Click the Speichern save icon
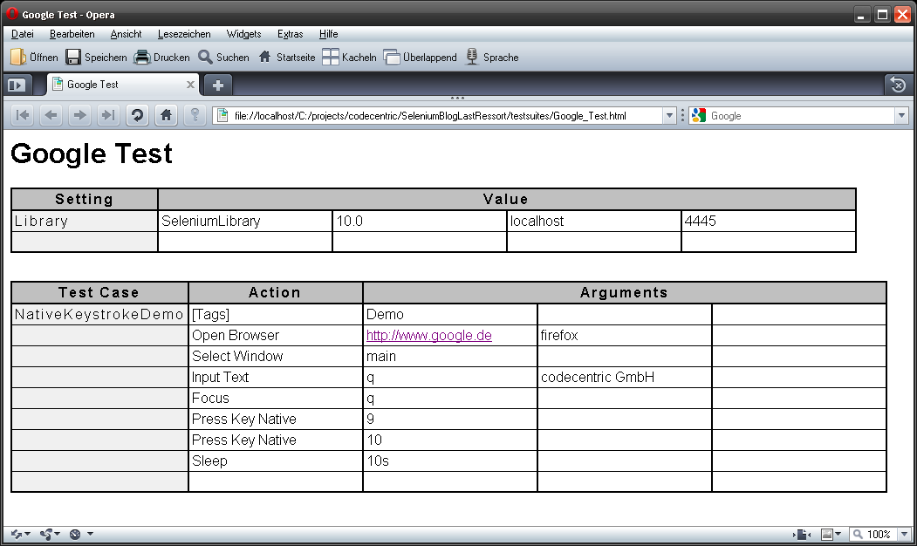Image resolution: width=917 pixels, height=546 pixels. [74, 58]
